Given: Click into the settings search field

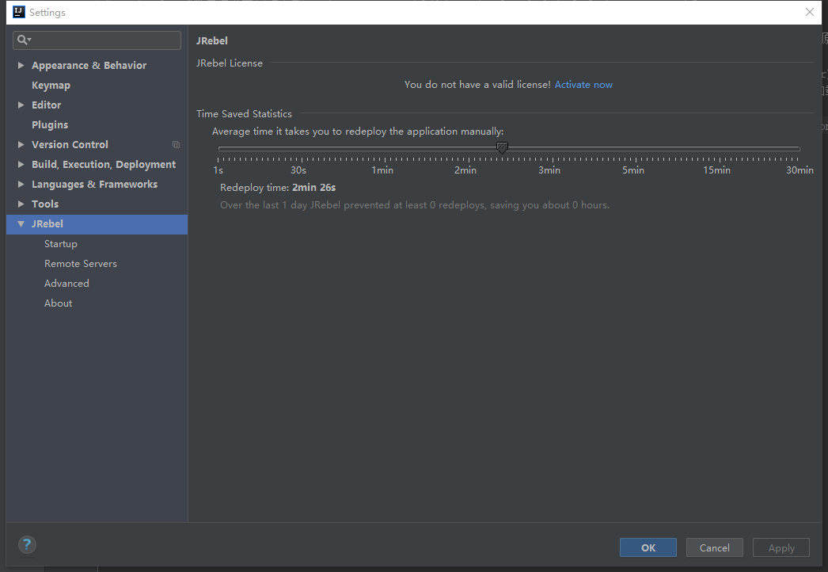Looking at the screenshot, I should [97, 40].
